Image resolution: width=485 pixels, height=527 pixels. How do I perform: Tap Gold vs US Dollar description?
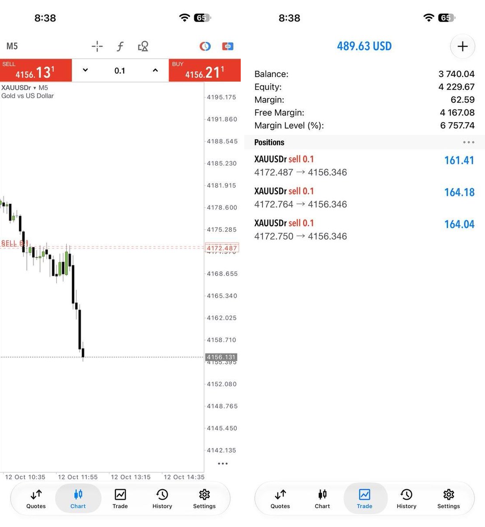pyautogui.click(x=28, y=96)
